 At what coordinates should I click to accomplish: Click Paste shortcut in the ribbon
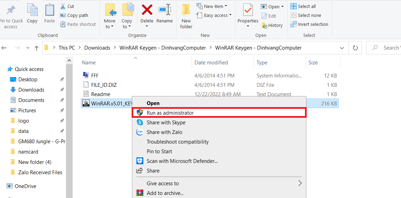tap(78, 24)
